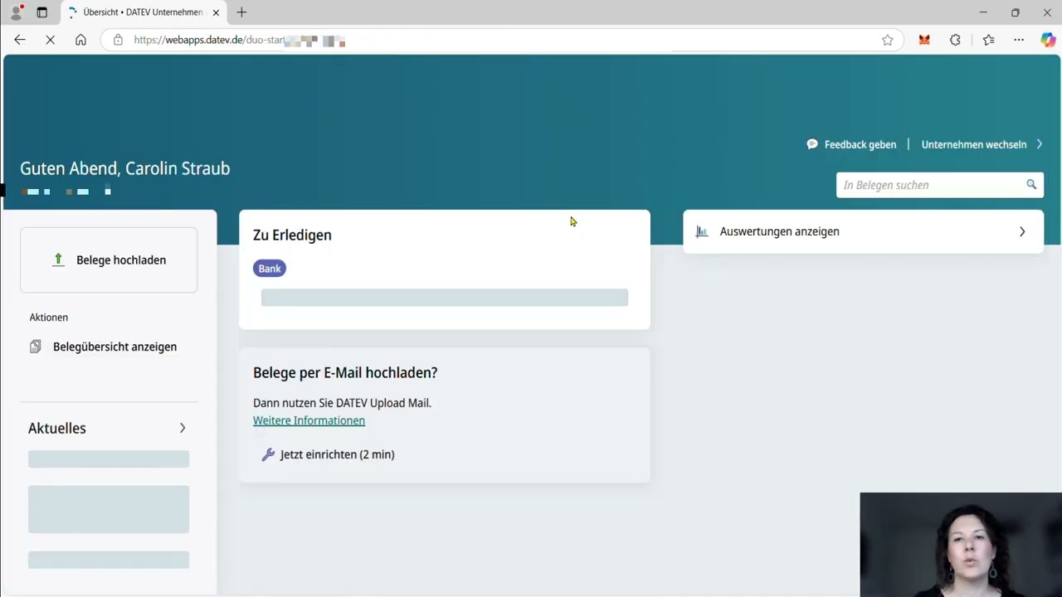
Task: Click Unternehmen wechseln
Action: point(973,144)
